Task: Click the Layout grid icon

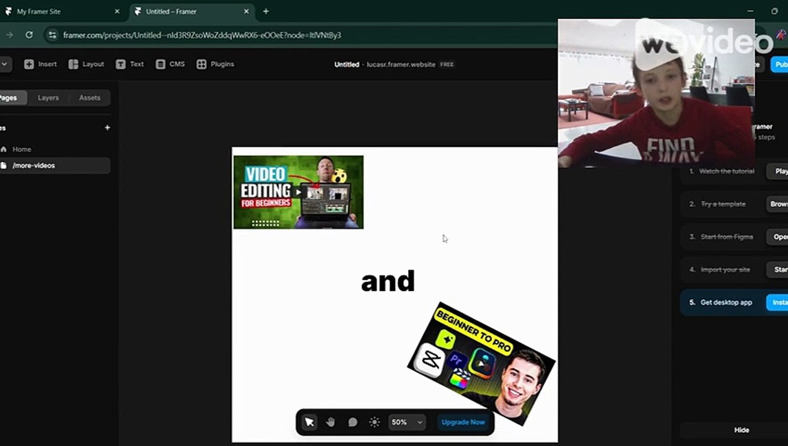Action: tap(73, 64)
